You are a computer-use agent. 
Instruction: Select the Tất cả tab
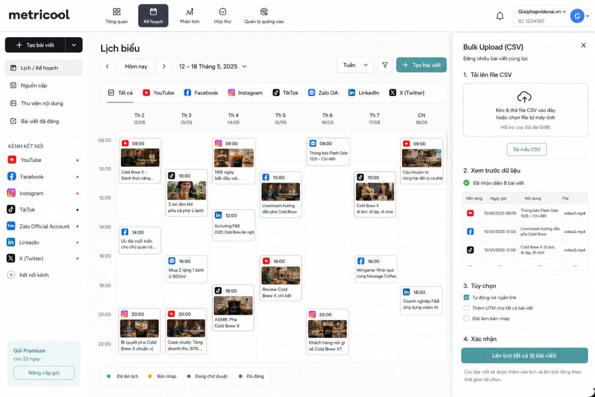click(x=120, y=92)
